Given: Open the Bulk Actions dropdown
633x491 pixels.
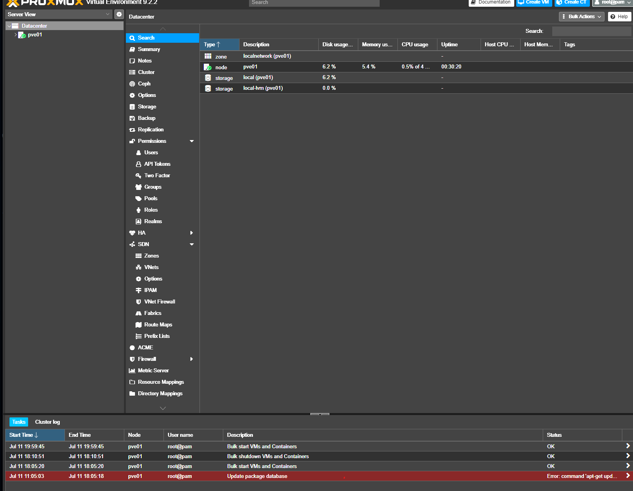Looking at the screenshot, I should coord(582,17).
